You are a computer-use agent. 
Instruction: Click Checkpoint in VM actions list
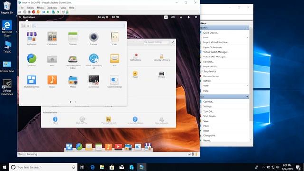[209, 135]
